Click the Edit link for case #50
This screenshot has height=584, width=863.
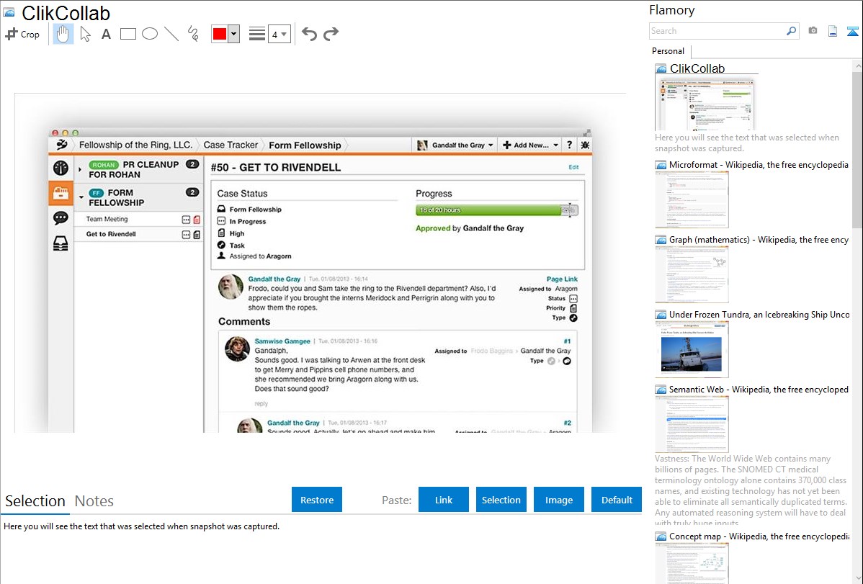573,167
